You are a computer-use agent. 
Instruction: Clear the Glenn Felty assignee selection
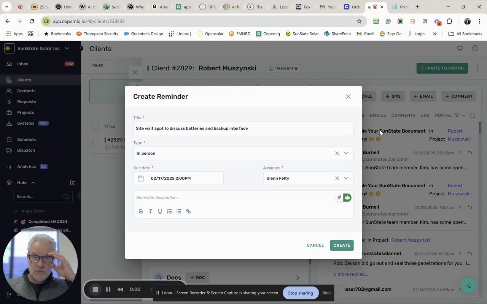(337, 178)
